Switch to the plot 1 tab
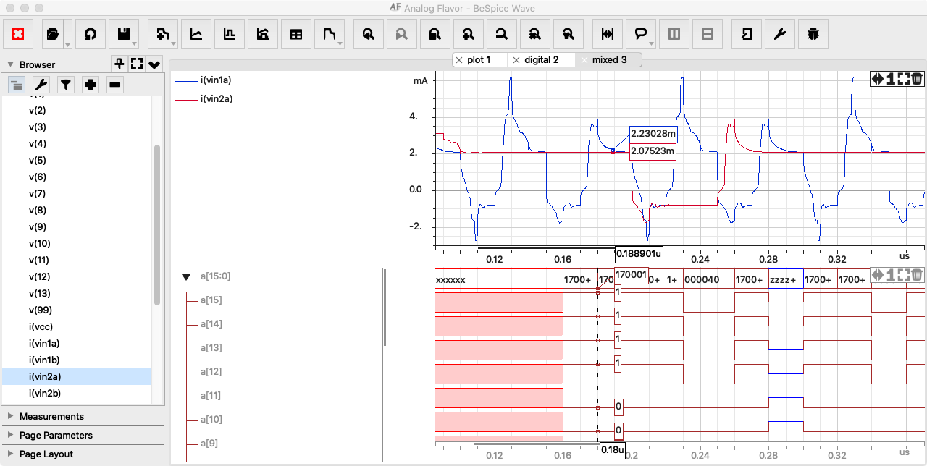Image resolution: width=927 pixels, height=466 pixels. point(479,60)
